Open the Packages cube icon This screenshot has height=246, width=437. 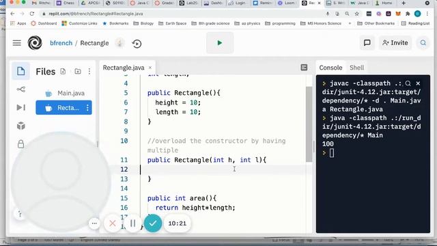tap(21, 126)
